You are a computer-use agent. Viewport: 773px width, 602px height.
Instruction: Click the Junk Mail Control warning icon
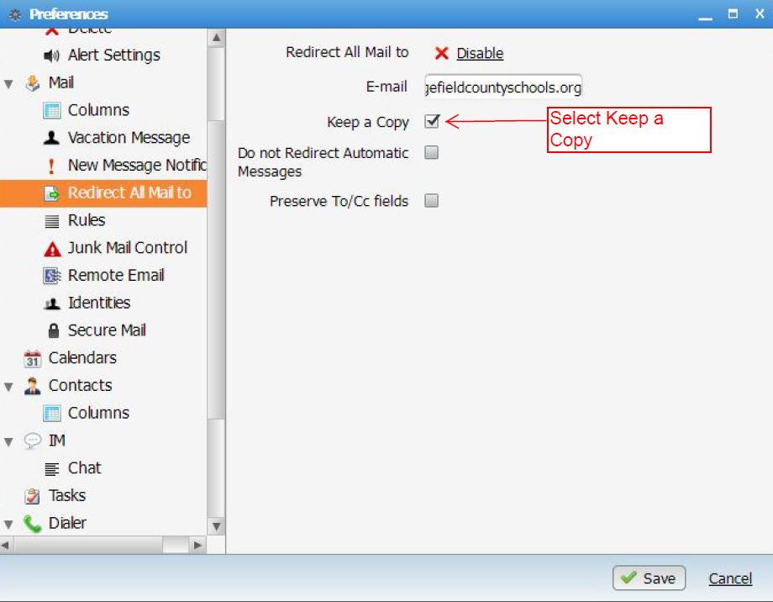pyautogui.click(x=52, y=249)
